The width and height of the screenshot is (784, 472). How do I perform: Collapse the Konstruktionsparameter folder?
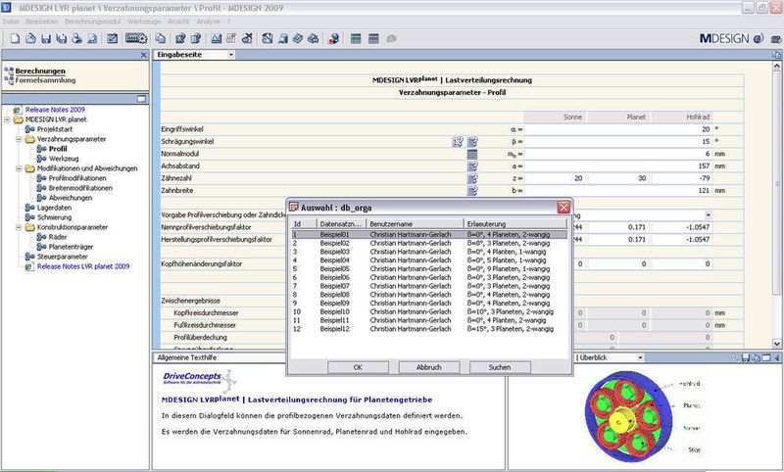click(19, 227)
